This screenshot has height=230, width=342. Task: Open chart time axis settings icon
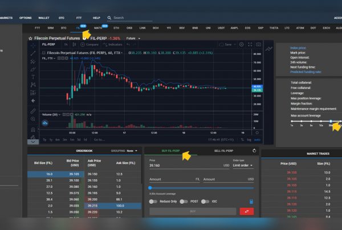click(257, 133)
